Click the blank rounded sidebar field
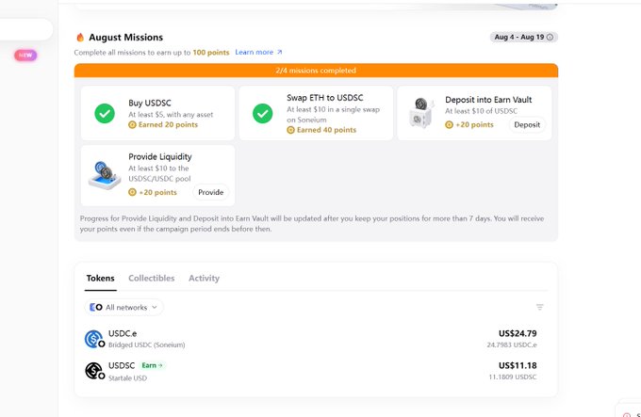Image resolution: width=641 pixels, height=417 pixels. (25, 29)
